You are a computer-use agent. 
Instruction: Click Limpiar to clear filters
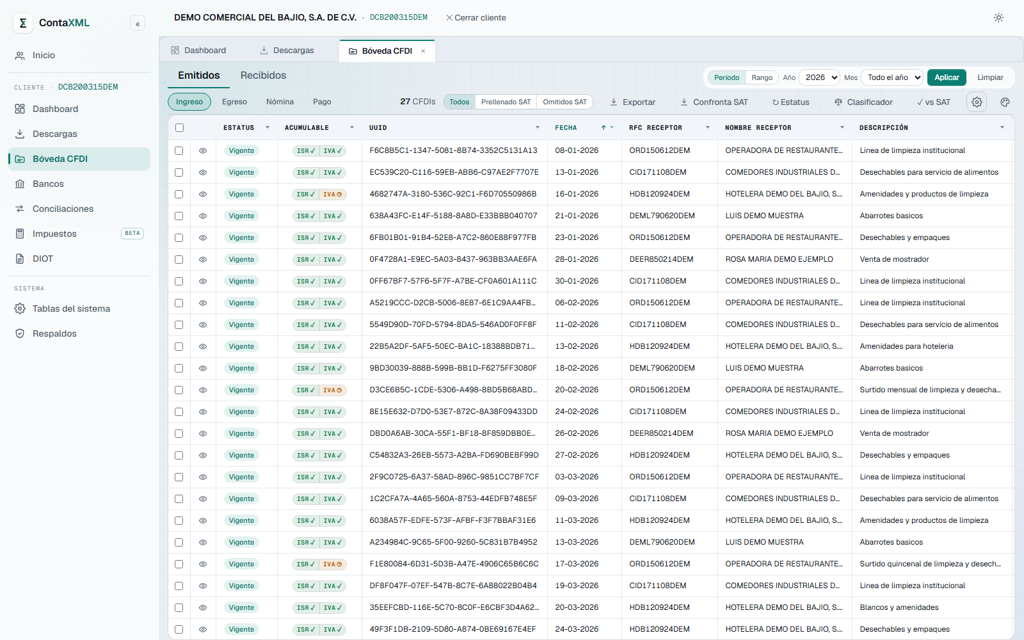[x=990, y=77]
